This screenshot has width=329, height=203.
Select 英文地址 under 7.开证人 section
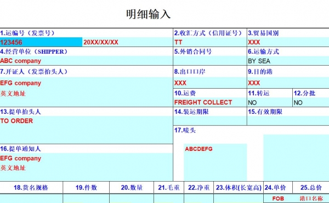pyautogui.click(x=13, y=94)
